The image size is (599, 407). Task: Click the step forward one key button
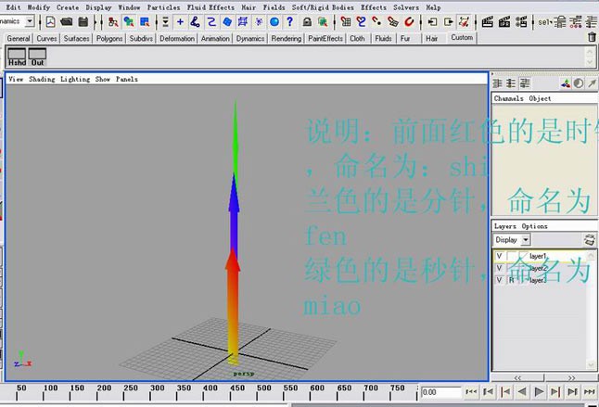(x=555, y=392)
